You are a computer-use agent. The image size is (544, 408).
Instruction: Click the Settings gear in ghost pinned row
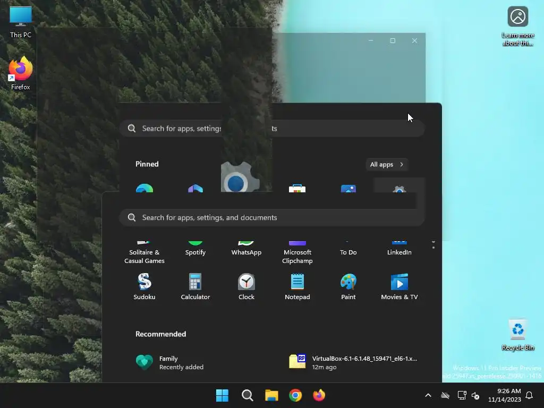399,189
